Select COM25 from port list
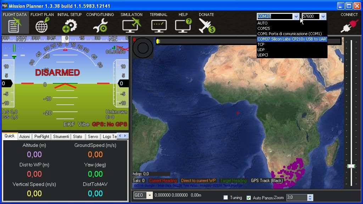 tap(292, 28)
